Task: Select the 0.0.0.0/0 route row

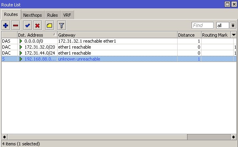Action: click(x=119, y=41)
